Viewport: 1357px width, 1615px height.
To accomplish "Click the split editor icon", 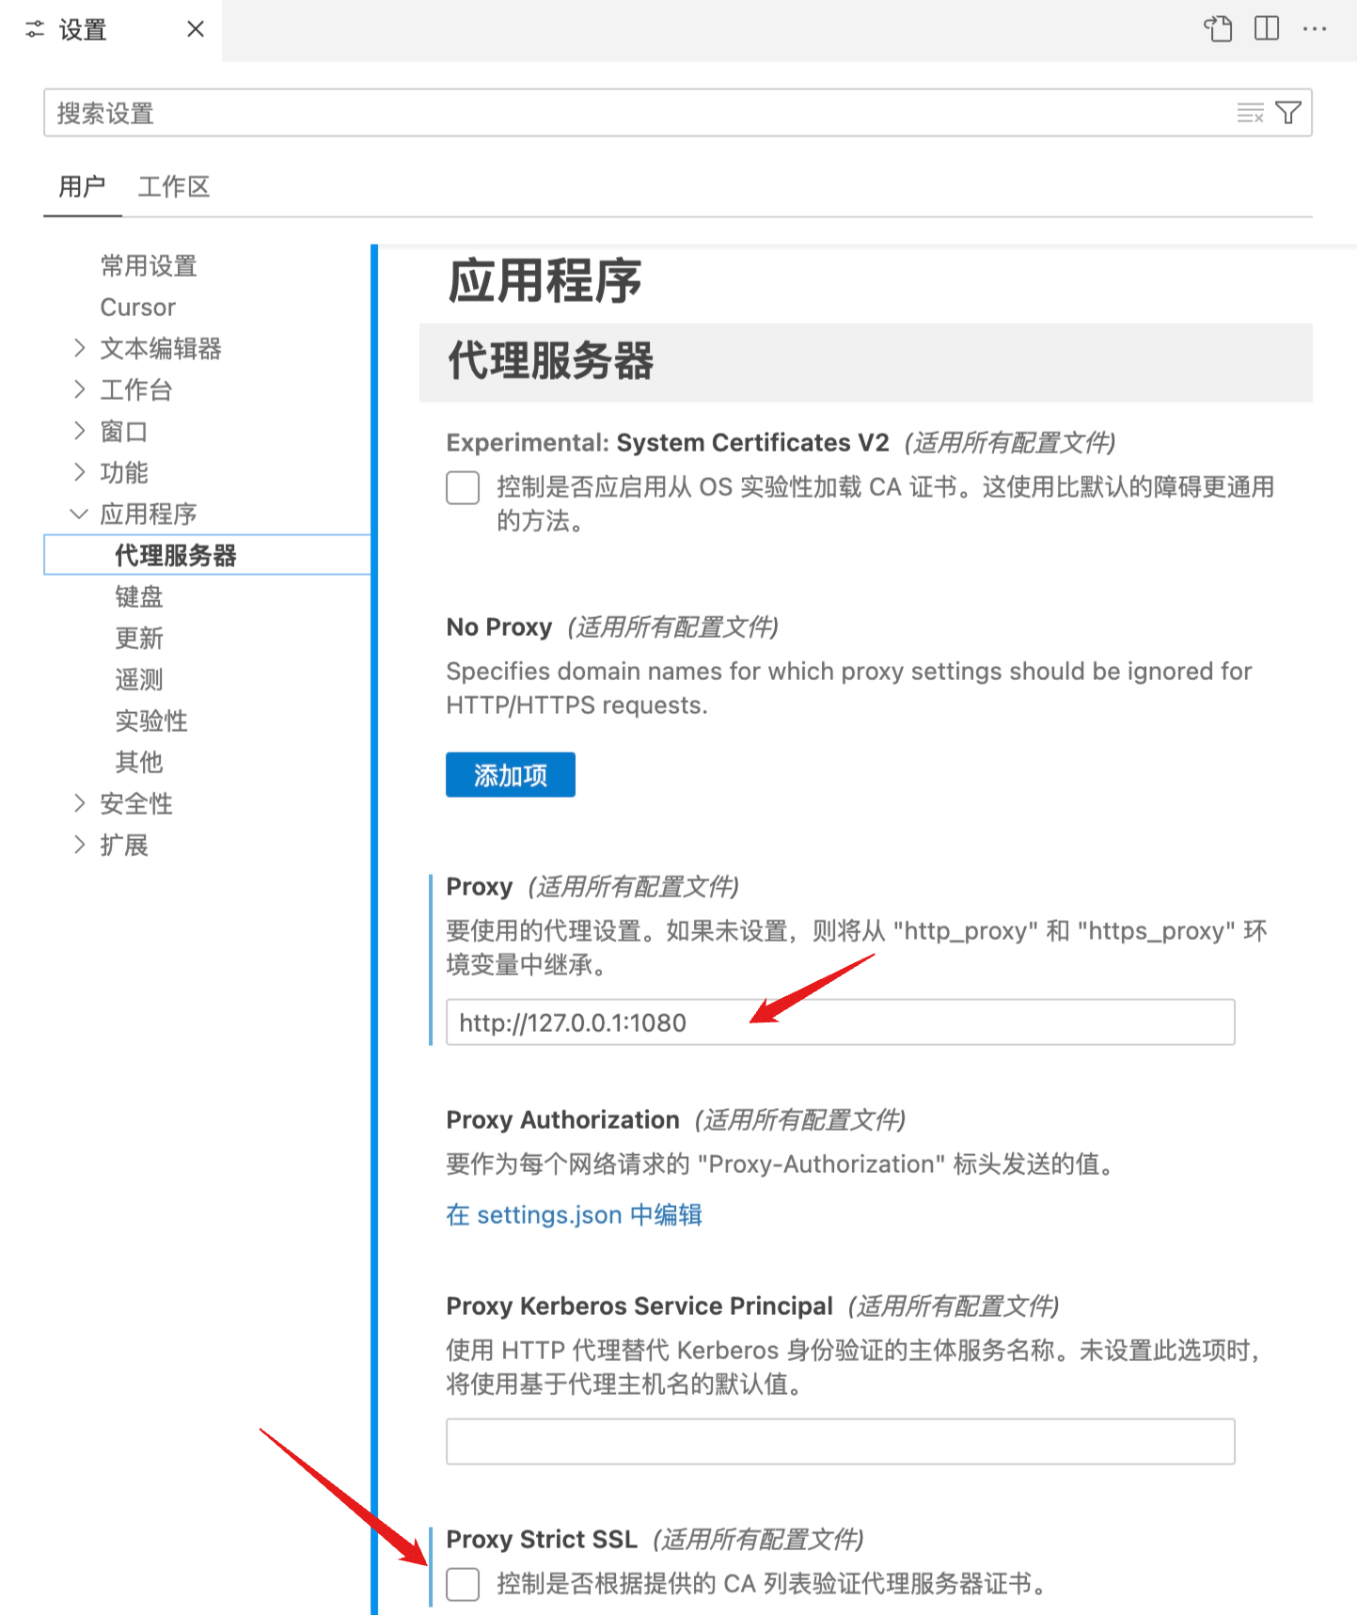I will [x=1267, y=29].
